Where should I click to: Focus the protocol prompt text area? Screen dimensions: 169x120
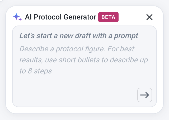pyautogui.click(x=84, y=66)
